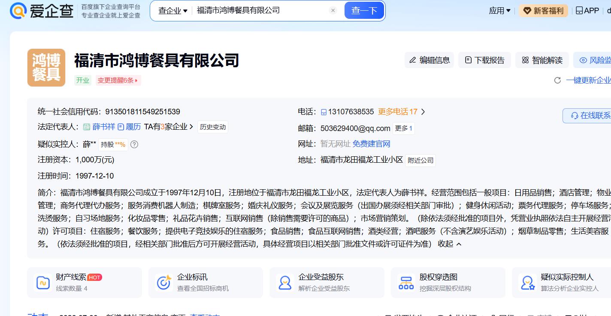Viewport: 611px width, 316px height.
Task: Click the 历史变动 button
Action: coord(213,127)
